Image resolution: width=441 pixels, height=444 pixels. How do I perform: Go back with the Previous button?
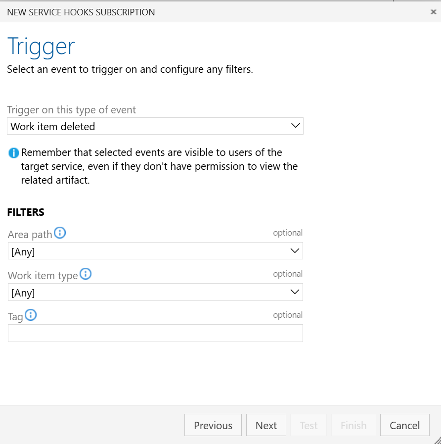tap(213, 425)
